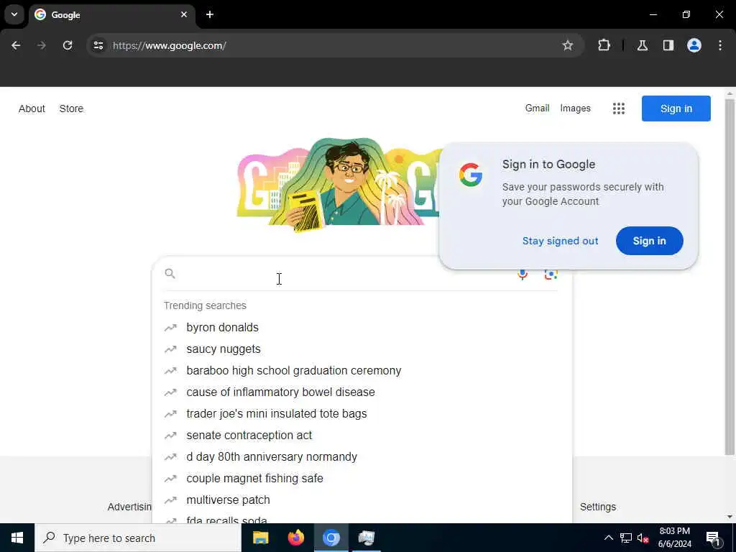Select multiverse patch suggestion

[362, 500]
